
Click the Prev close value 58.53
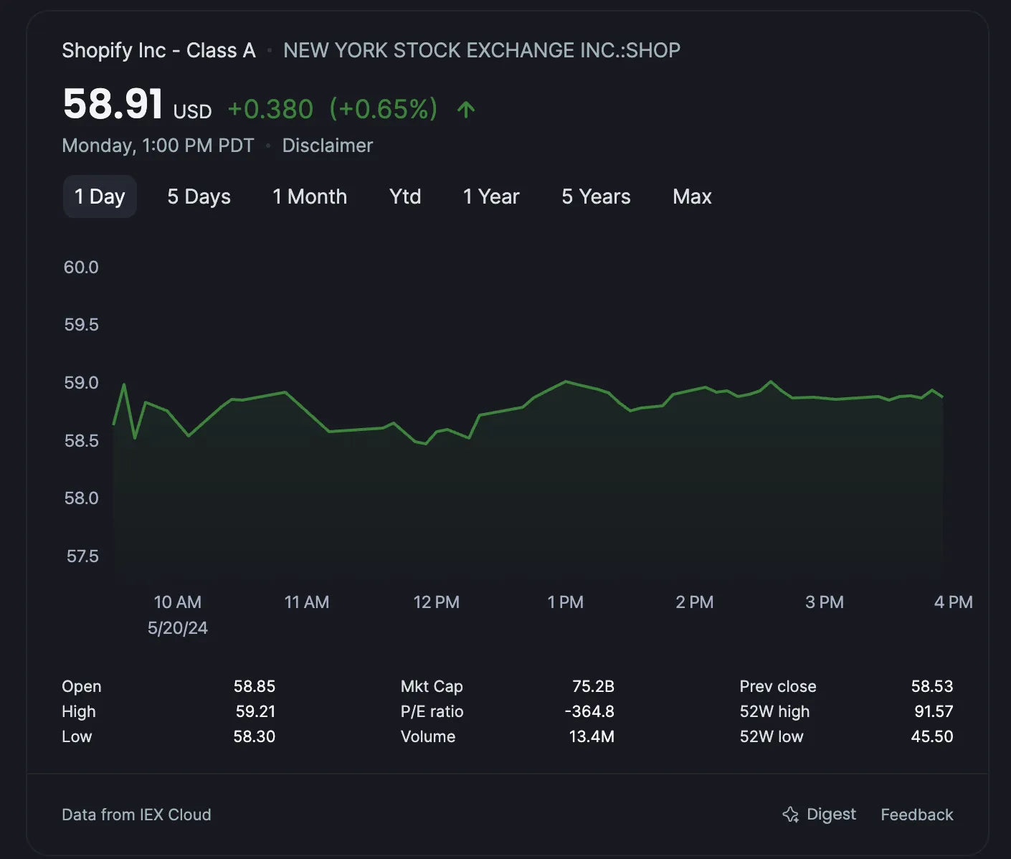click(x=932, y=686)
